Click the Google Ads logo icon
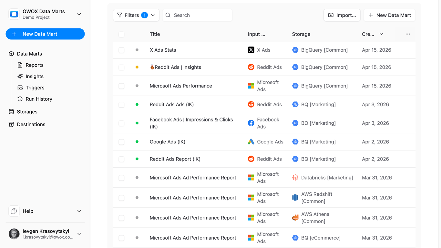The width and height of the screenshot is (441, 248). (x=251, y=142)
